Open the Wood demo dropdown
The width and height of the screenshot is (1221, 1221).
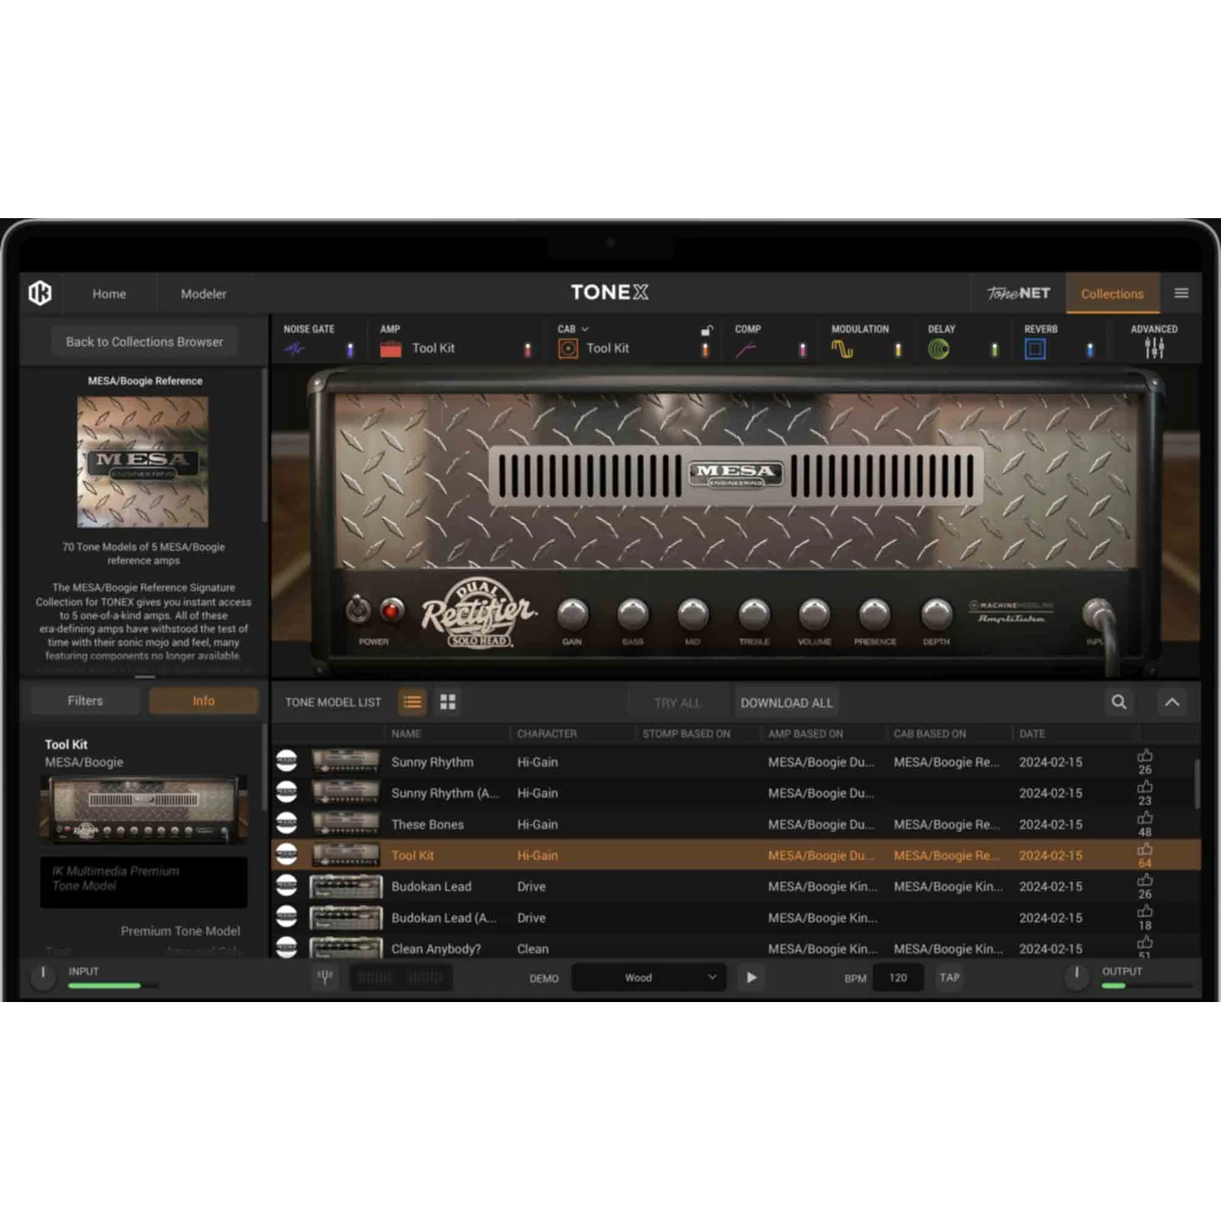coord(648,977)
